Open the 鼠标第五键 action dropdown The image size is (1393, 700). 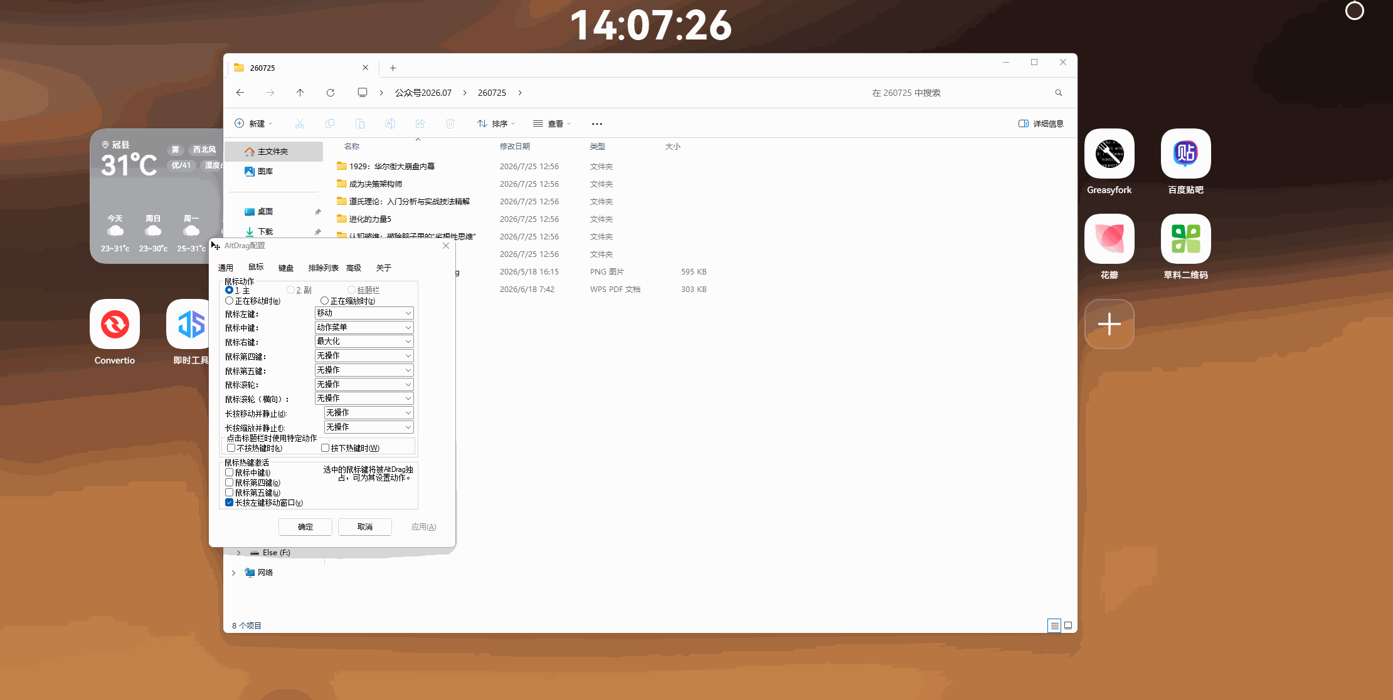coord(364,370)
